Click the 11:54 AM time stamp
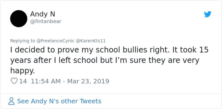The height and width of the screenshot is (109, 222). click(x=46, y=81)
